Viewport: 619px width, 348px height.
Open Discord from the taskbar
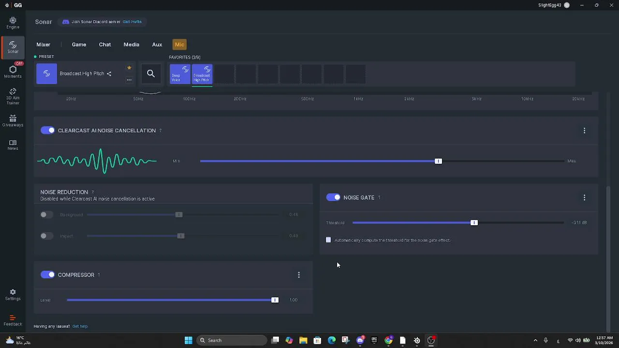tap(360, 340)
